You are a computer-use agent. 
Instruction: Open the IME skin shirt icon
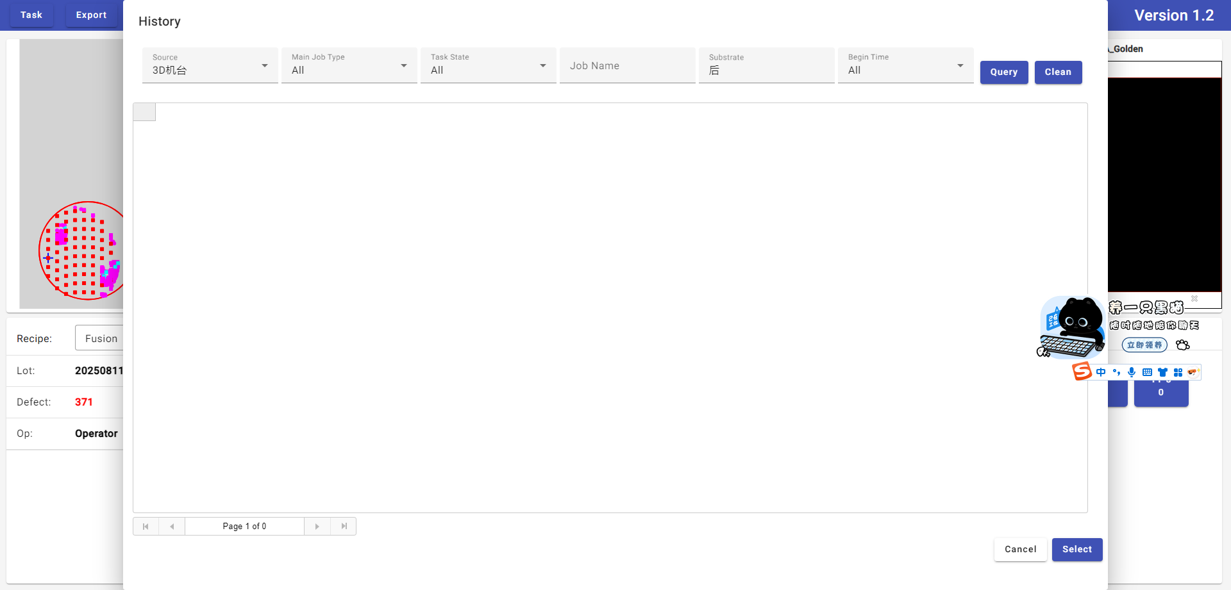click(x=1162, y=372)
